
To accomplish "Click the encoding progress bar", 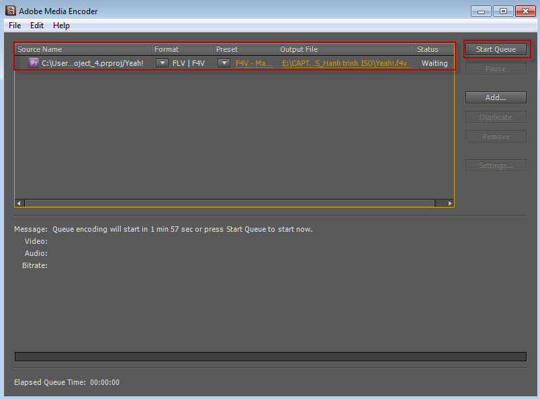I will point(271,357).
